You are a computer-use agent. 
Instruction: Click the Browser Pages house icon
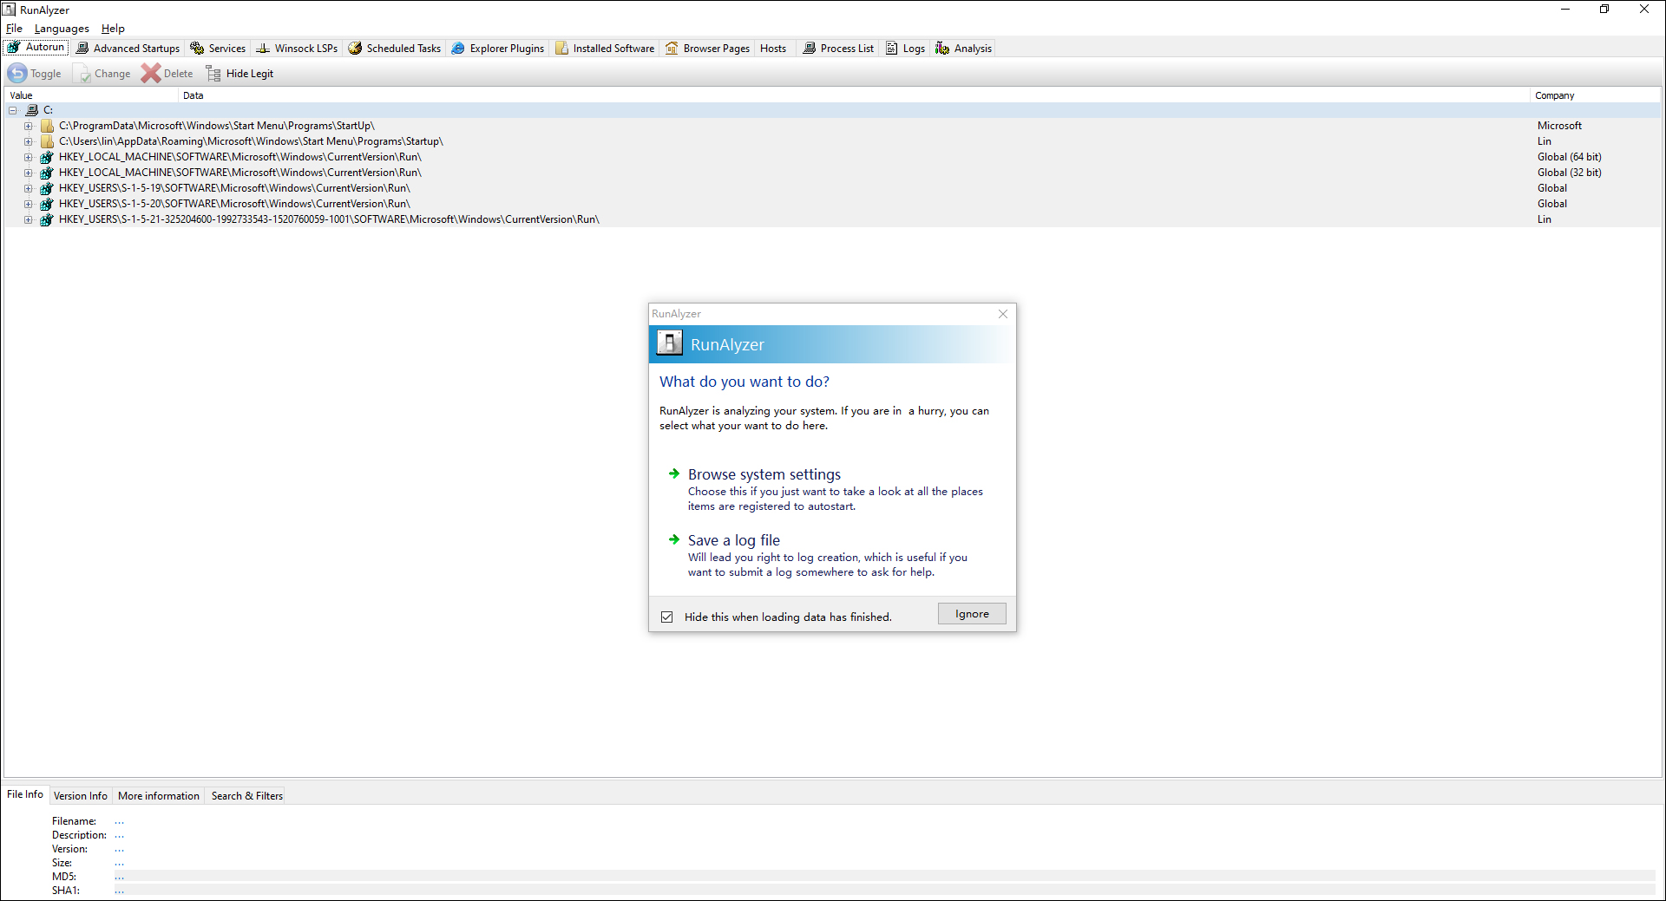click(x=672, y=49)
